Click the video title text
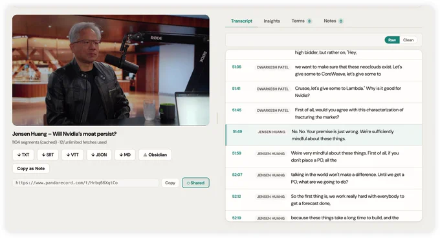Screen dimensions: 440x238 [x=64, y=134]
